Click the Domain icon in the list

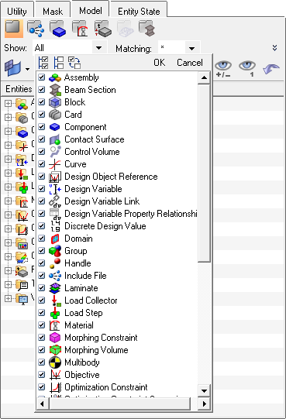click(x=55, y=239)
